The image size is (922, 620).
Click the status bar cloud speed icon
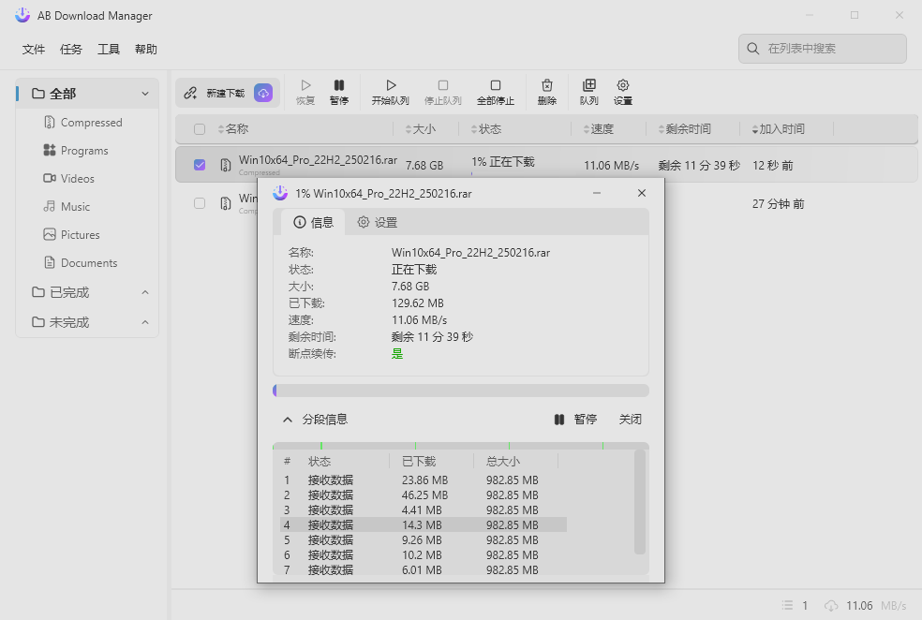click(x=831, y=605)
